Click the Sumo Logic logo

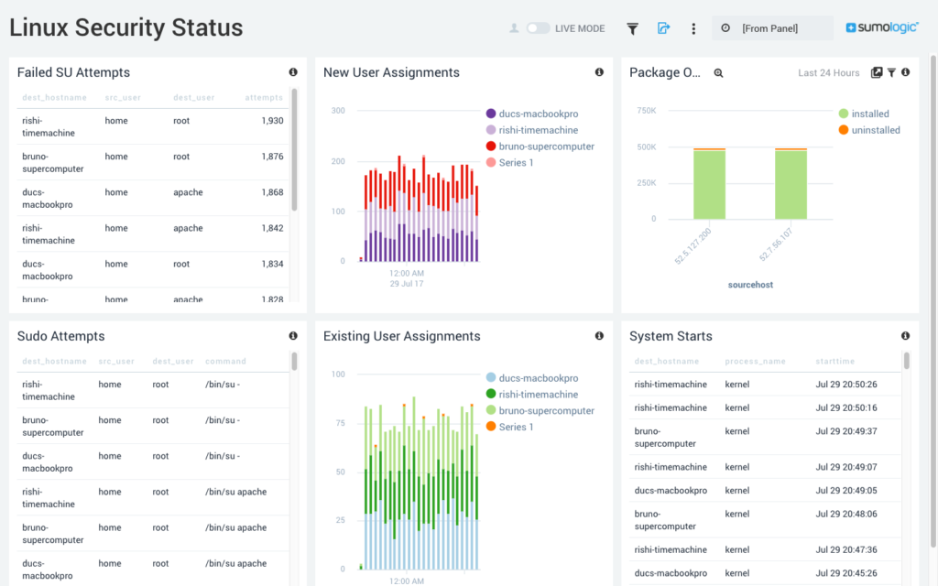pos(882,27)
